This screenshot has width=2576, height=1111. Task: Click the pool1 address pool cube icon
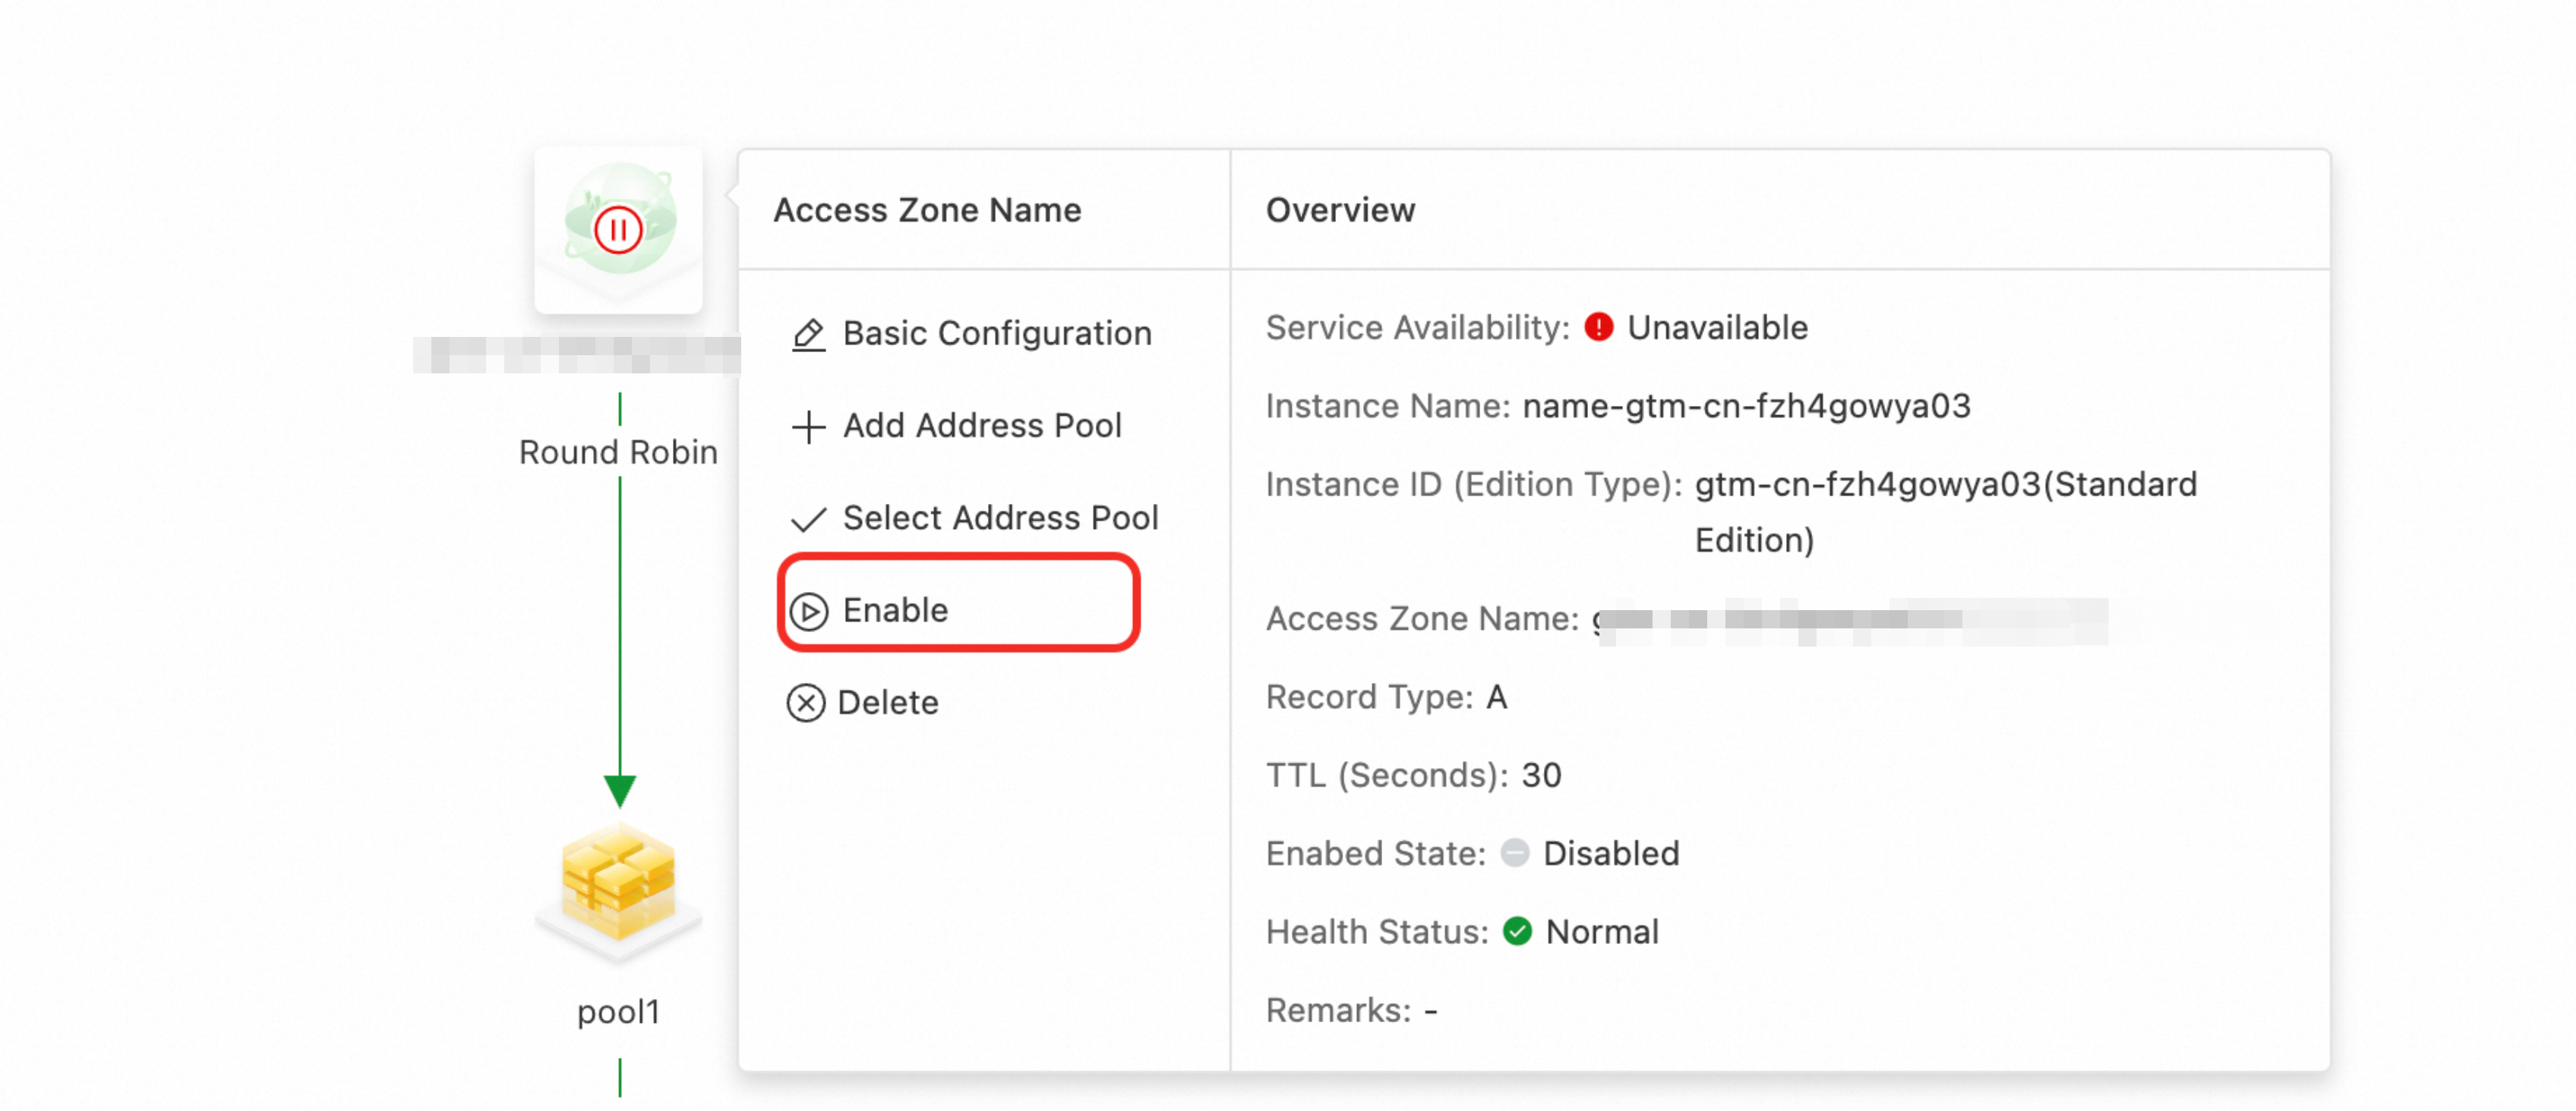tap(618, 883)
